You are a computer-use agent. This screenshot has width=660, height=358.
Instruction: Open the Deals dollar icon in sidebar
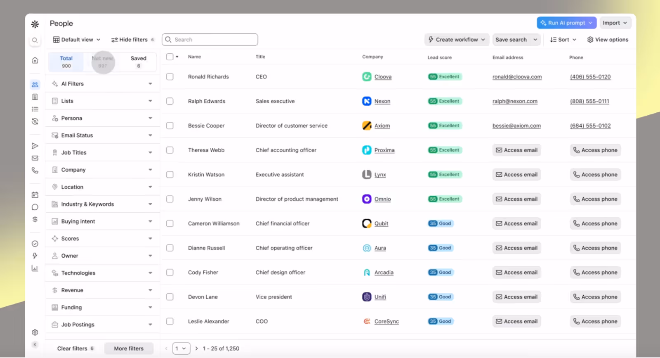point(35,219)
